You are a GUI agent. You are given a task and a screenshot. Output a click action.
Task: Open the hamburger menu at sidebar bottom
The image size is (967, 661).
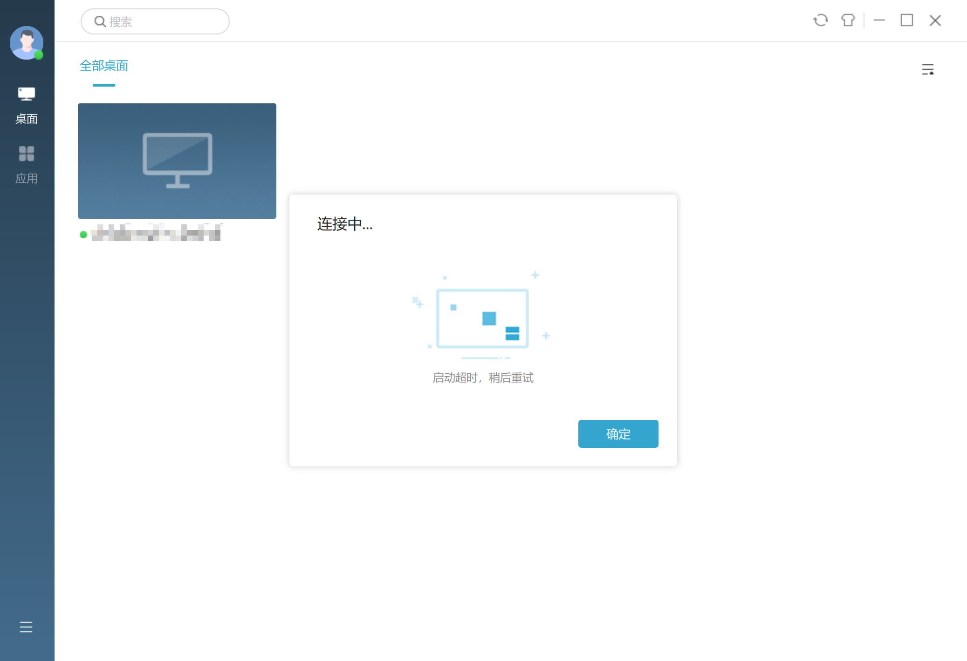[26, 627]
